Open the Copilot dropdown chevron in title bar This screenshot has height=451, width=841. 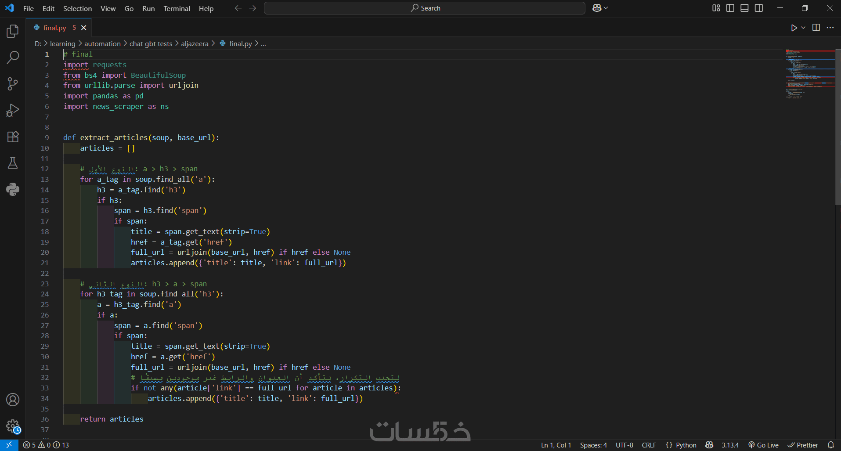click(606, 8)
